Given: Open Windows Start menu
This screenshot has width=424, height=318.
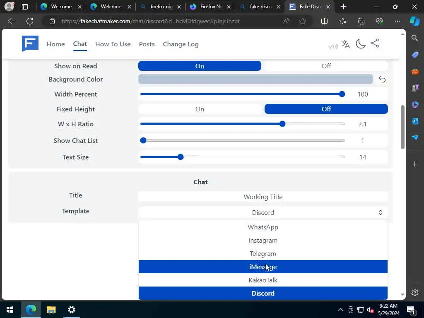Looking at the screenshot, I should [10, 310].
